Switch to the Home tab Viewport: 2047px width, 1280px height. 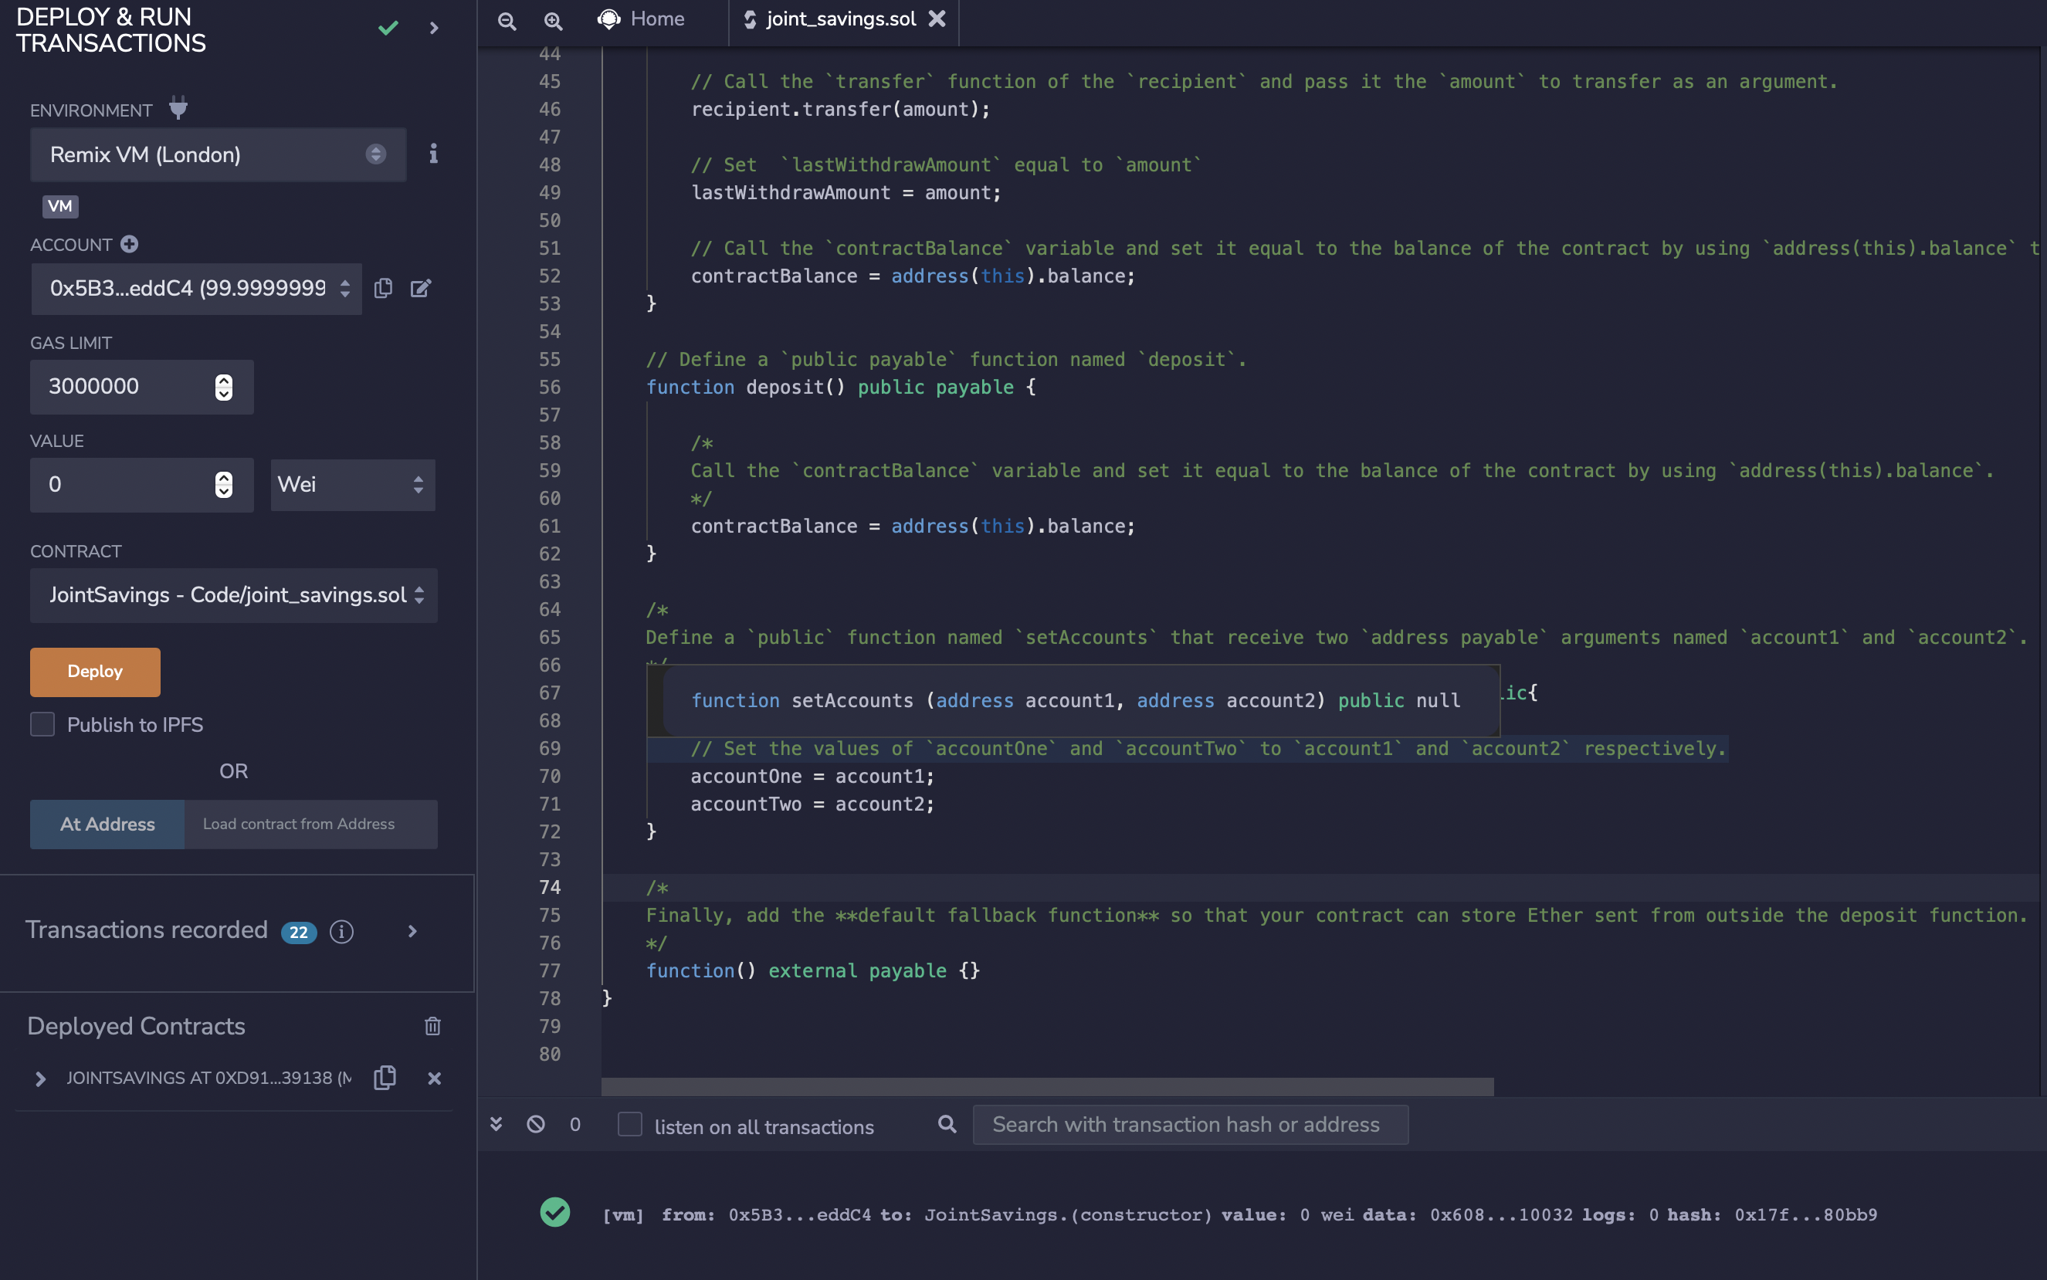642,19
